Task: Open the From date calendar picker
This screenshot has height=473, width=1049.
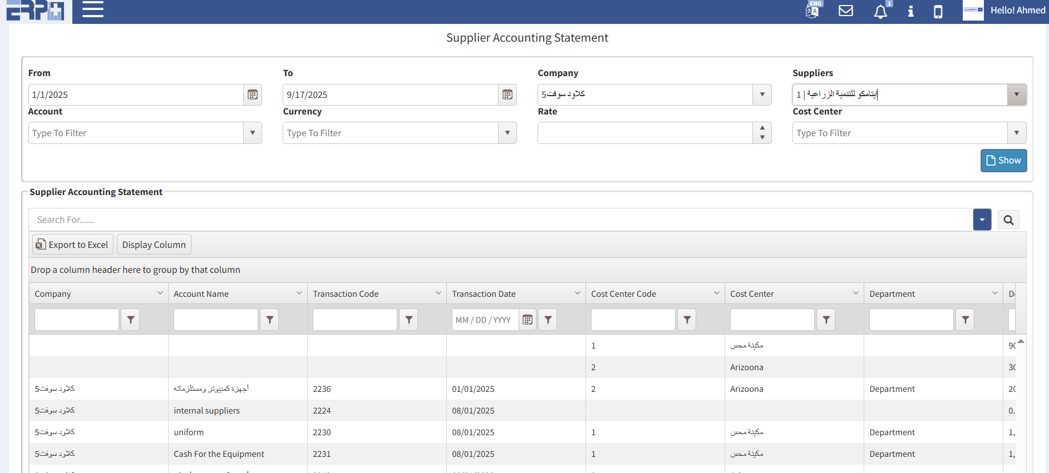Action: [x=253, y=94]
